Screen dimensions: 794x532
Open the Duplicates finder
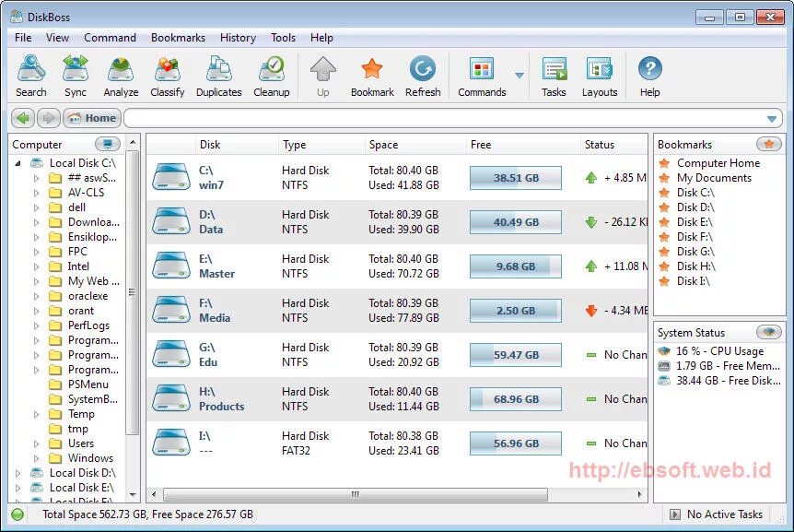coord(218,76)
